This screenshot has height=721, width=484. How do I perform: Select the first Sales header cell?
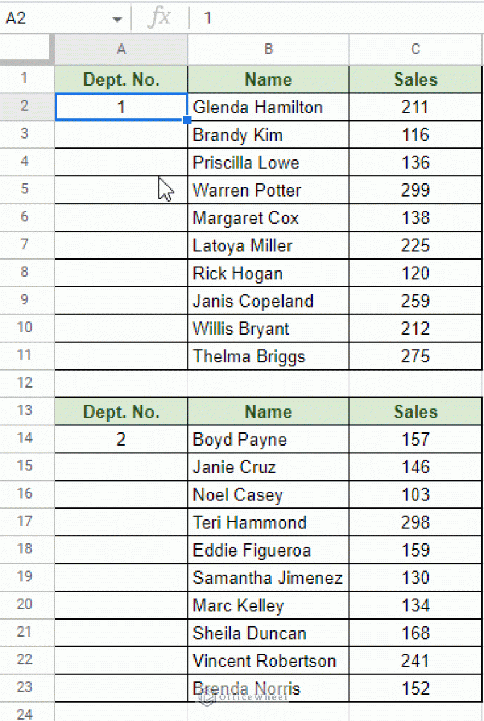[x=415, y=79]
